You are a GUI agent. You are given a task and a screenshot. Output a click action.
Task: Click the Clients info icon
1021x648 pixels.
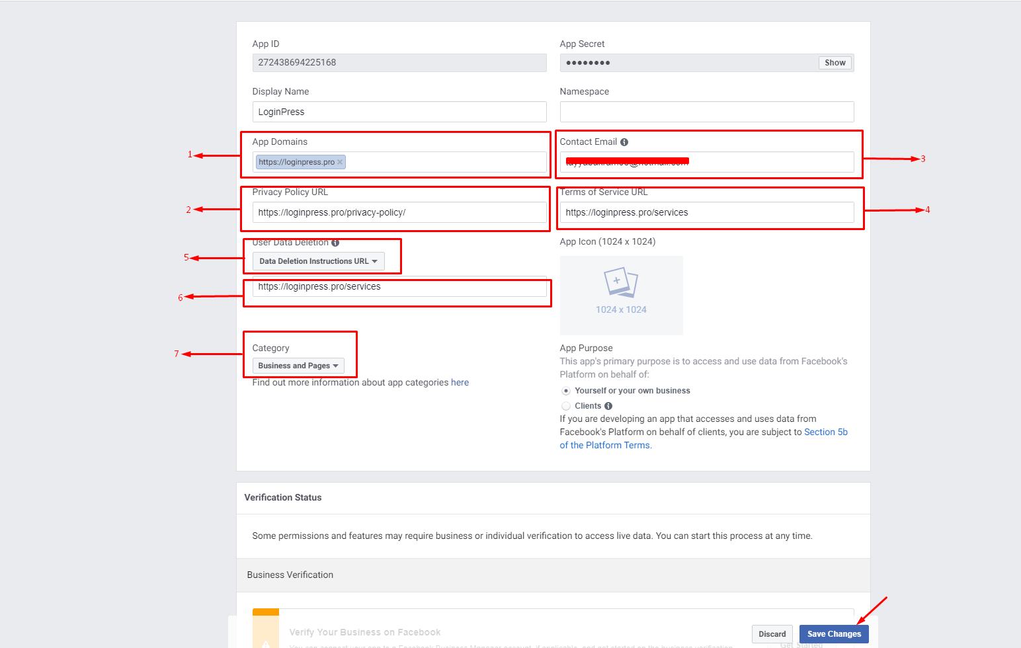(608, 406)
